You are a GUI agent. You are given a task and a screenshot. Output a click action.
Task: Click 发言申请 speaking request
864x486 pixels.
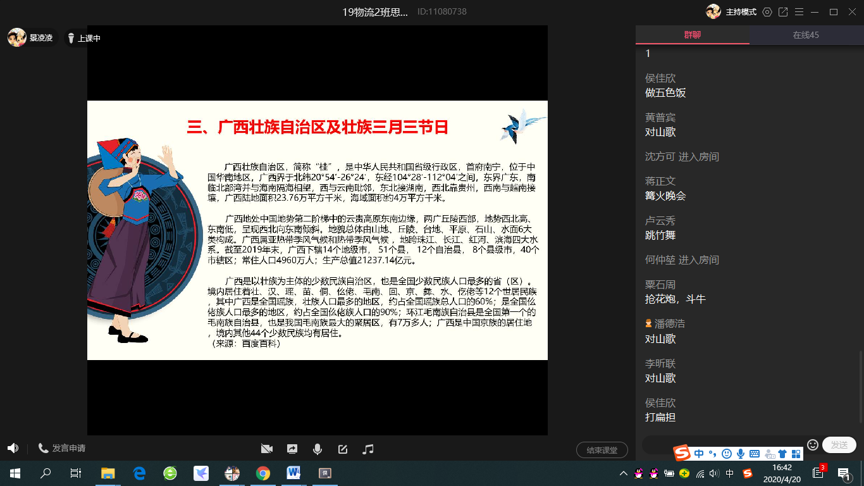tap(62, 448)
